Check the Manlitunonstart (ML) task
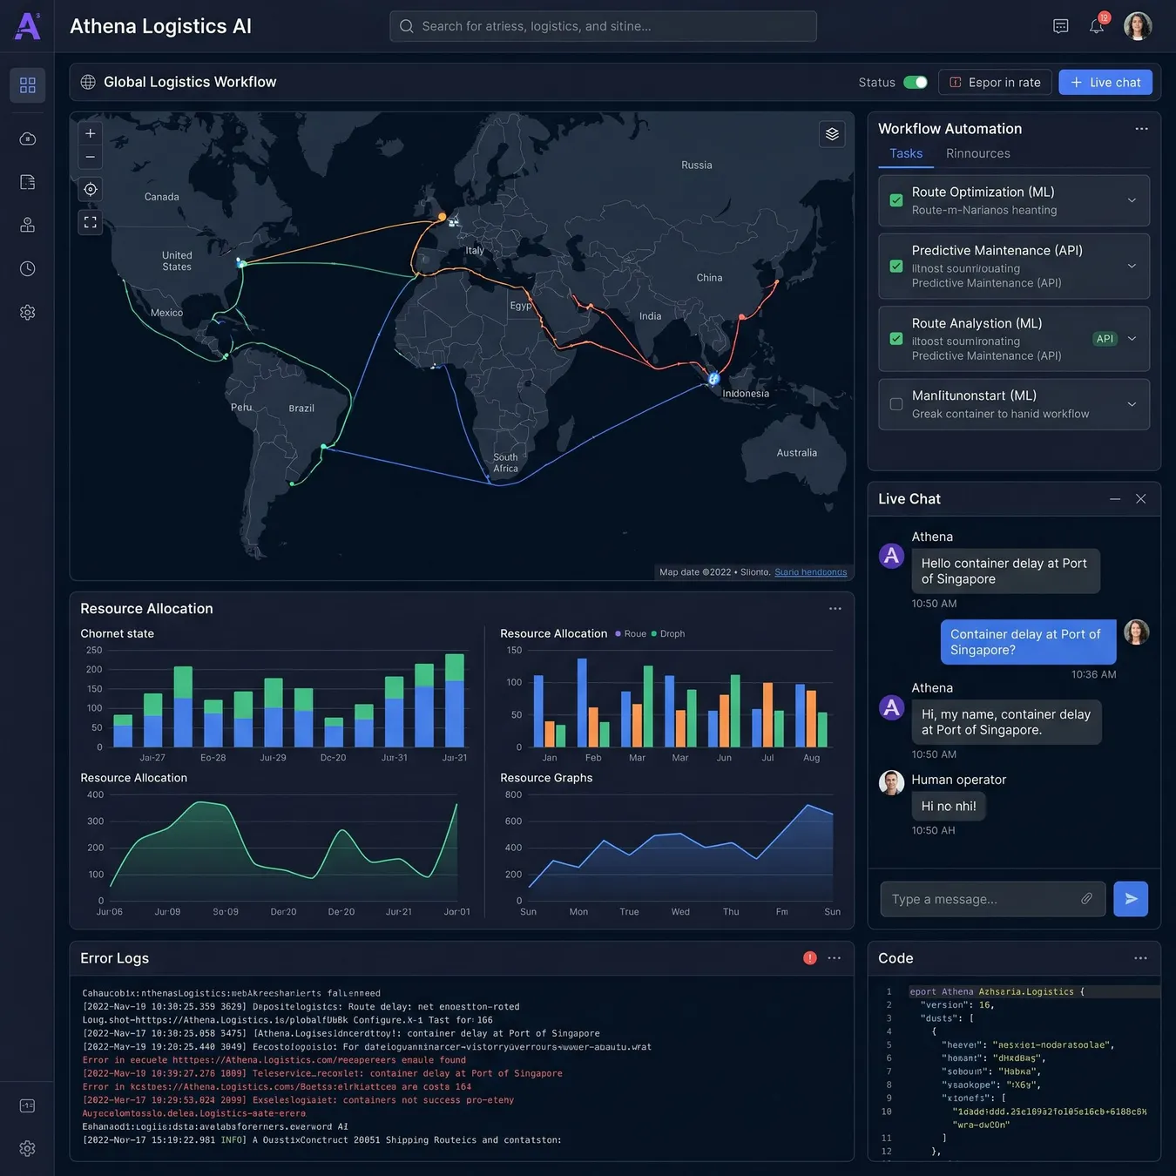Viewport: 1176px width, 1176px height. point(896,404)
